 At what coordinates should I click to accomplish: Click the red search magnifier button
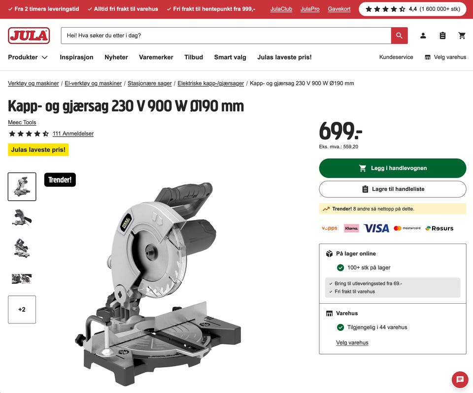pos(399,36)
